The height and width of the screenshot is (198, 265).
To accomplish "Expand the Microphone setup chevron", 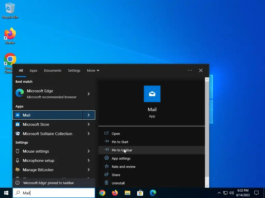I will pos(89,160).
